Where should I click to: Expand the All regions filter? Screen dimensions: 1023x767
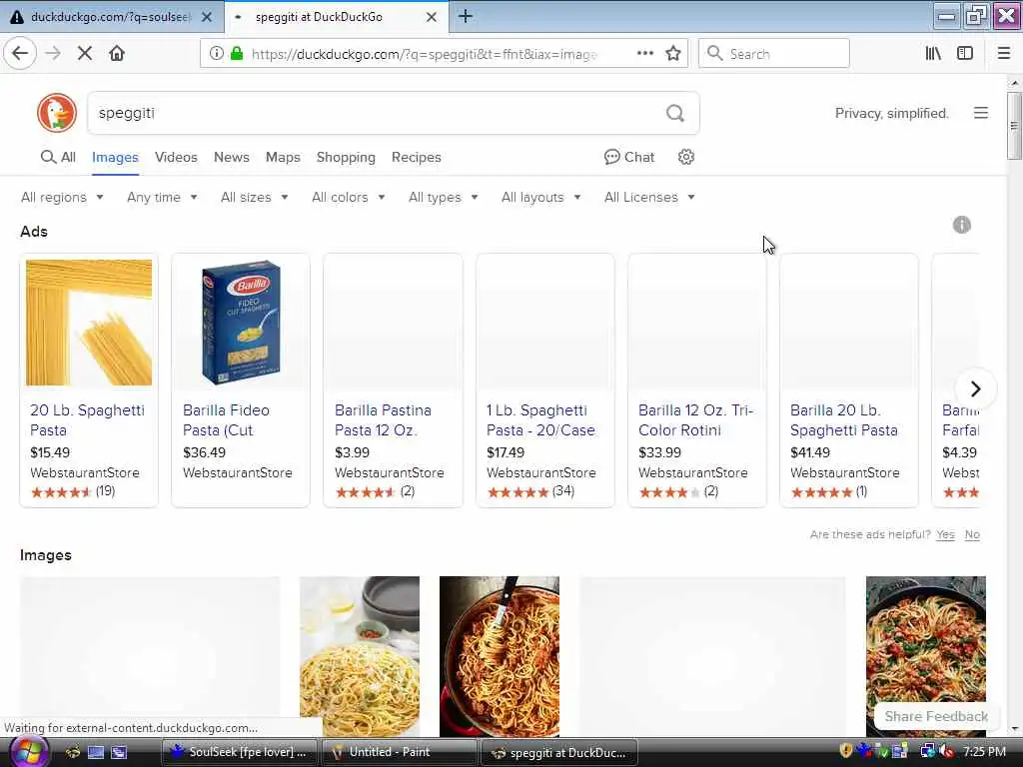point(62,197)
